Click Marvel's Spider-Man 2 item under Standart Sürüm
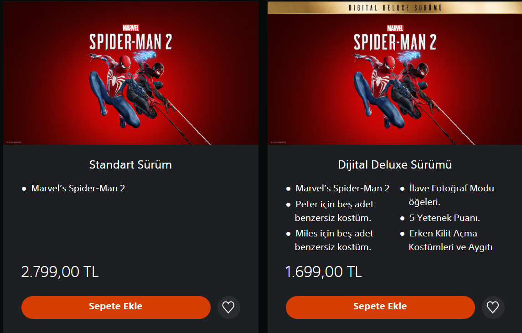This screenshot has height=333, width=522. (x=78, y=188)
